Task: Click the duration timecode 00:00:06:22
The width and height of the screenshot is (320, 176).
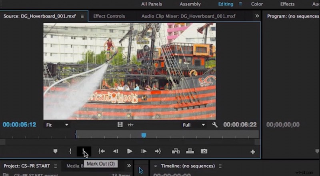Action: click(x=240, y=124)
